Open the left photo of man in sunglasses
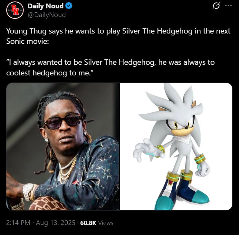 click(63, 146)
